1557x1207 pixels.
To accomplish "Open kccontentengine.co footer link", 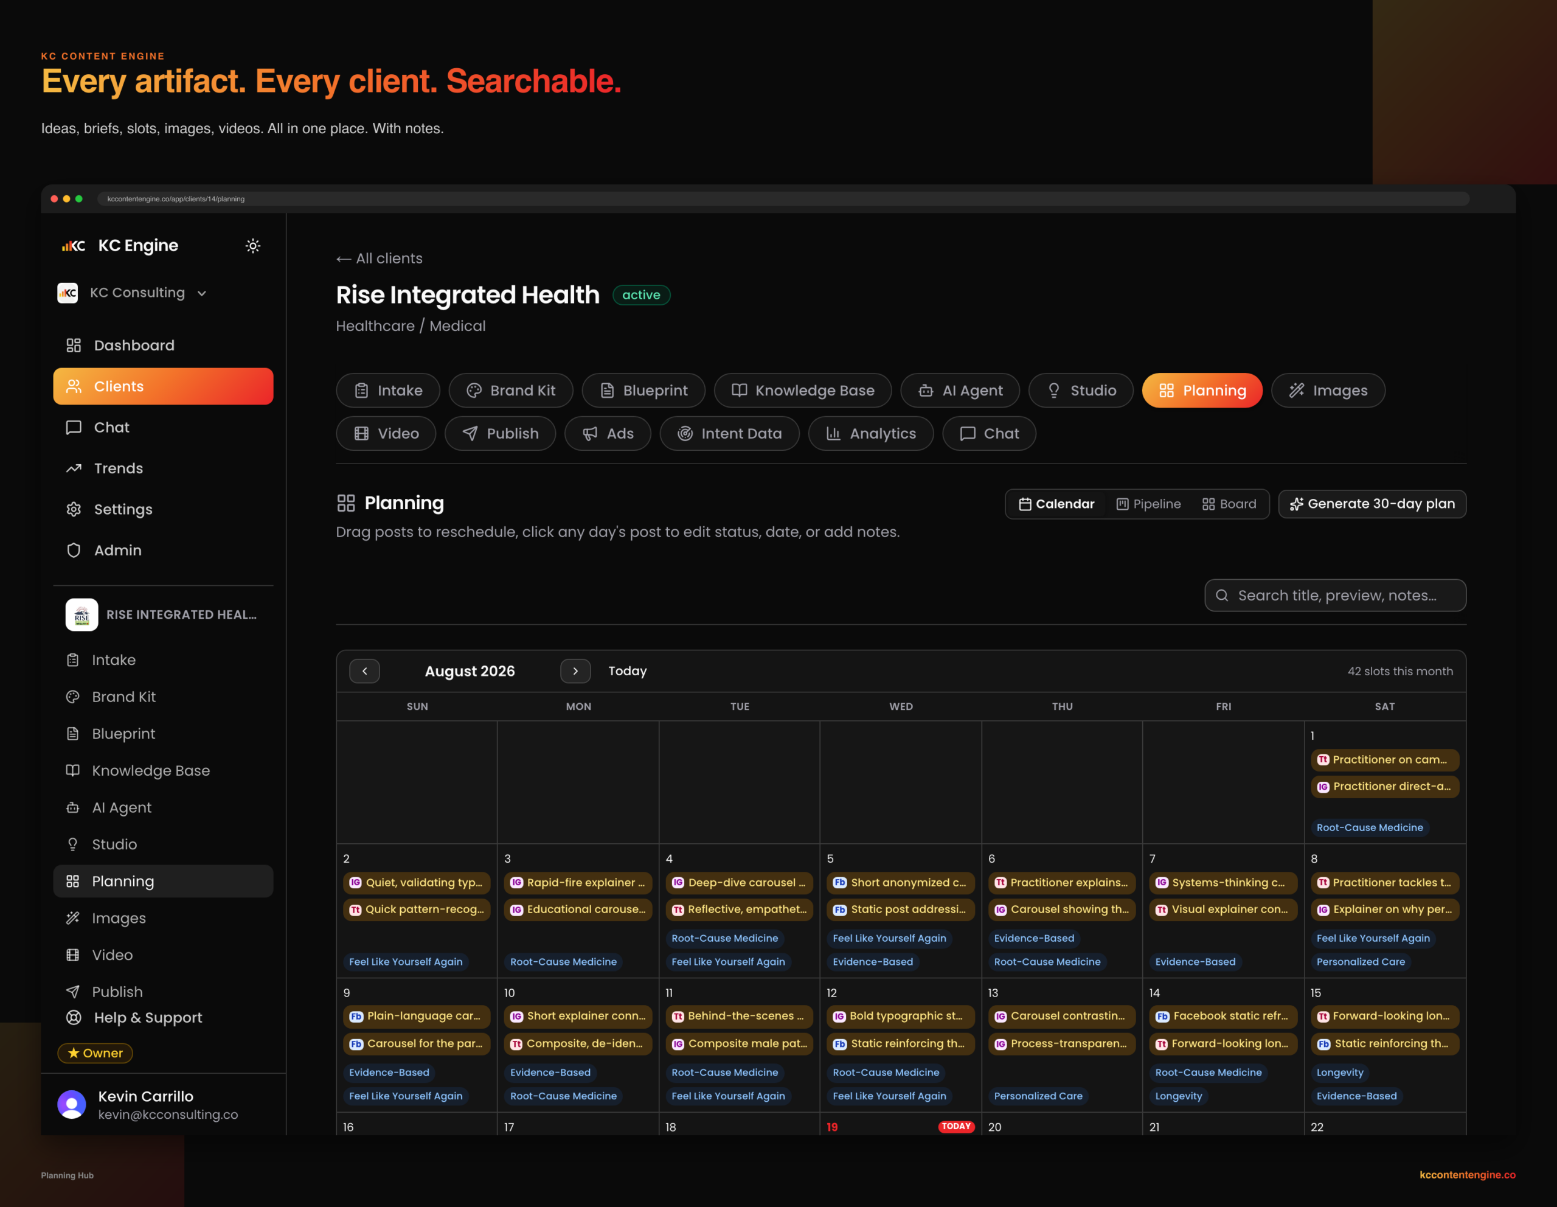I will (1467, 1175).
